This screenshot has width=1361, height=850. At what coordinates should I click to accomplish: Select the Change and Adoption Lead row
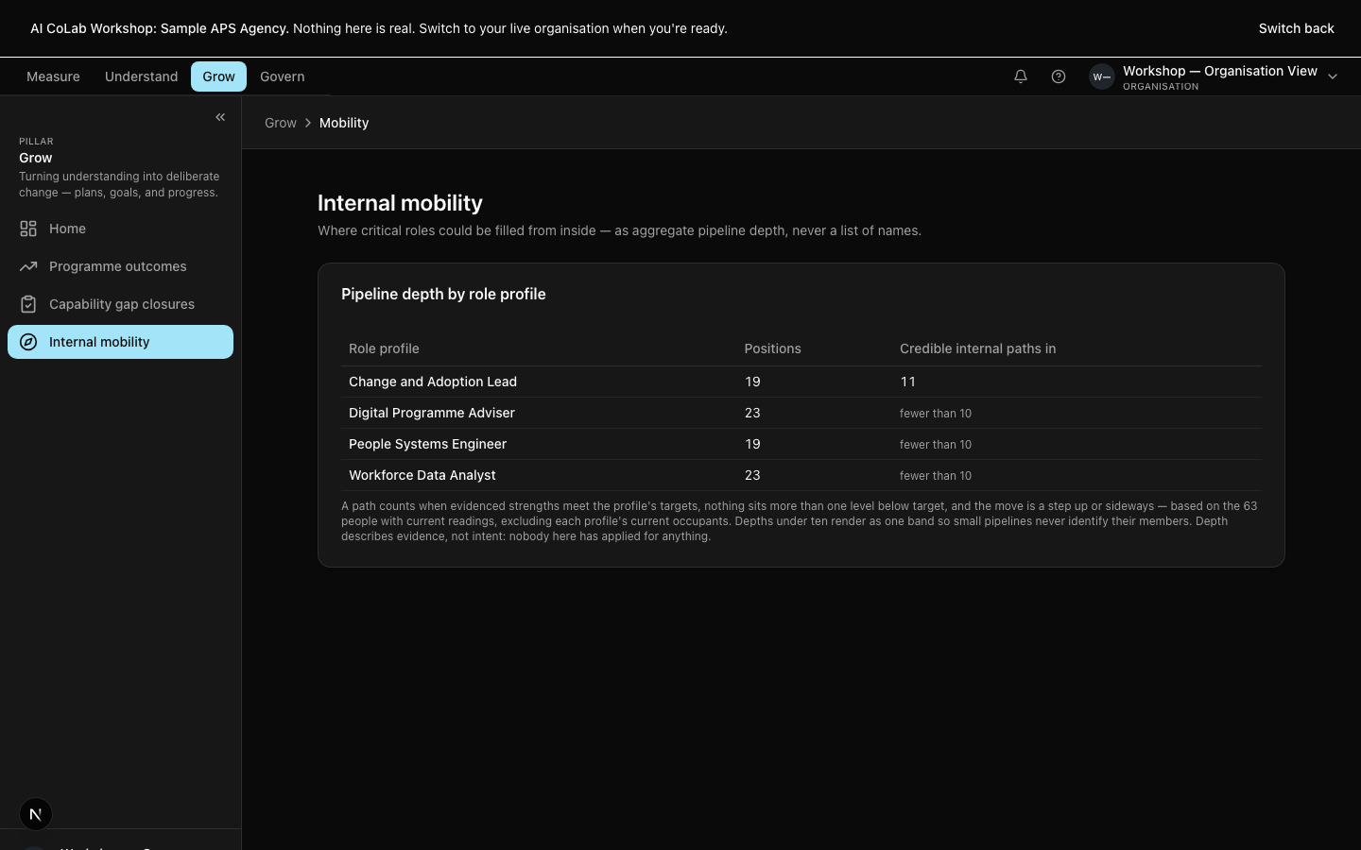pyautogui.click(x=801, y=382)
